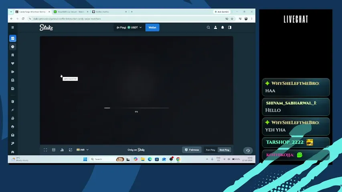Image resolution: width=342 pixels, height=192 pixels.
Task: Open Chrome three-dot menu
Action: [x=252, y=19]
